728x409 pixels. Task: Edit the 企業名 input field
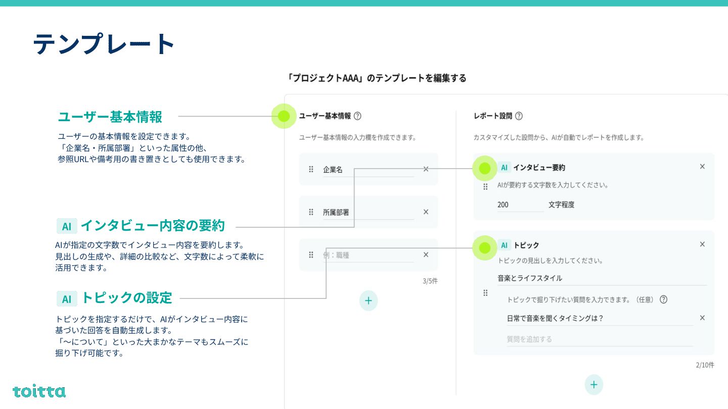368,170
